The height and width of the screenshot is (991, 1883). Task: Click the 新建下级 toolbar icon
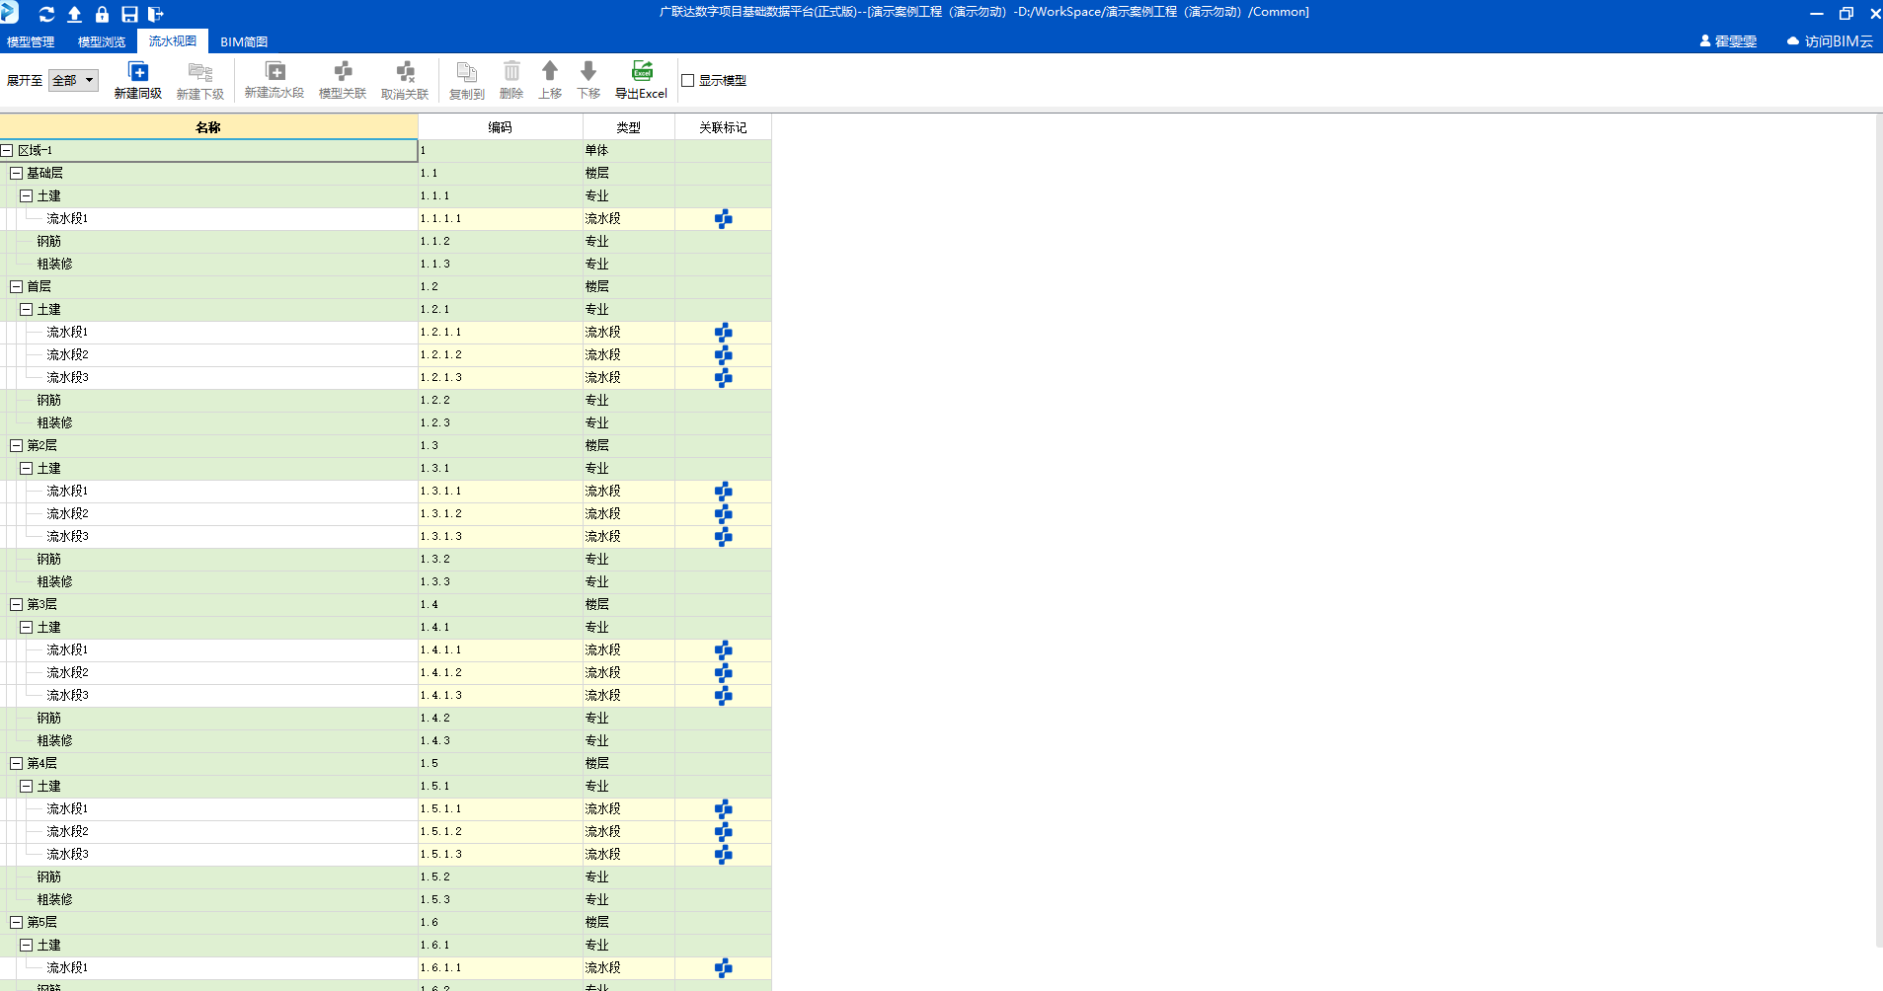point(200,72)
